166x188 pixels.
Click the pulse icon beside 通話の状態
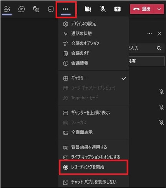click(x=66, y=34)
